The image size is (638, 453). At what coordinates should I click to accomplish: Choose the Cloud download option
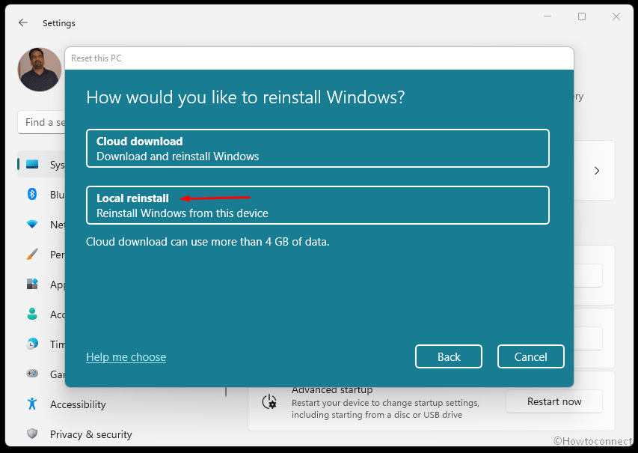tap(317, 148)
